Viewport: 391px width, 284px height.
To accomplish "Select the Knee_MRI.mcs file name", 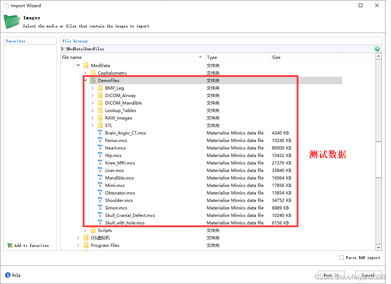I will tap(120, 163).
